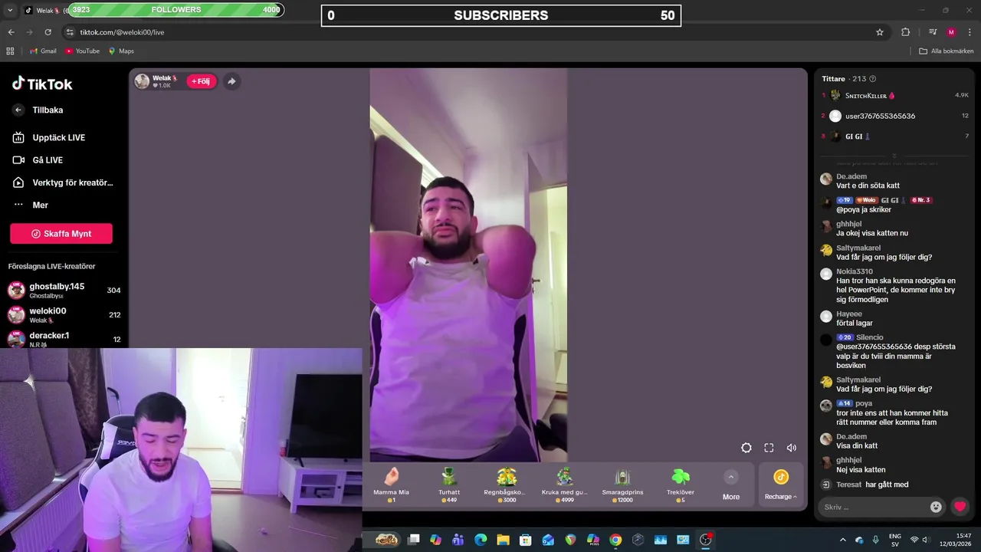
Task: Open suggested creator ghostalby.145
Action: [x=64, y=290]
